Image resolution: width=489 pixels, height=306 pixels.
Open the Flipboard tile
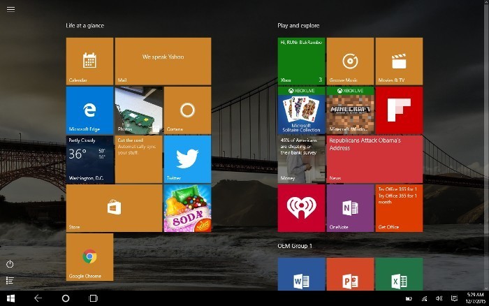pos(399,110)
